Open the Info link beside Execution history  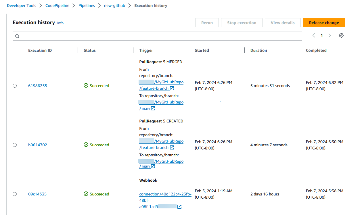pos(60,23)
